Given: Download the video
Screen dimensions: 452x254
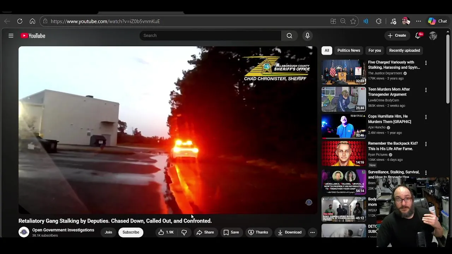Looking at the screenshot, I should click(x=290, y=232).
